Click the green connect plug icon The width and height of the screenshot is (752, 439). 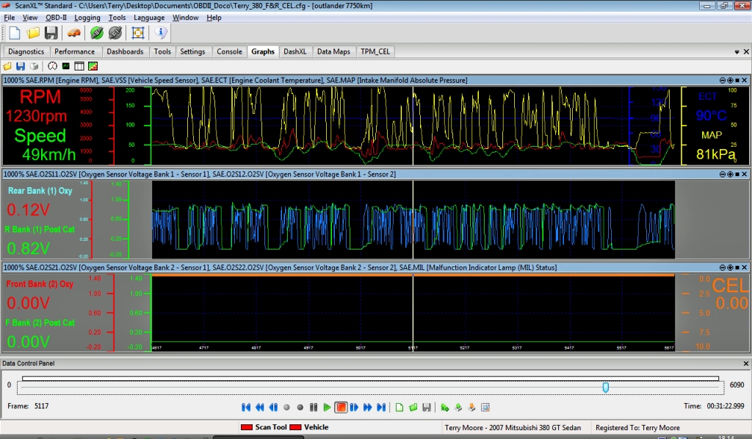tap(96, 33)
